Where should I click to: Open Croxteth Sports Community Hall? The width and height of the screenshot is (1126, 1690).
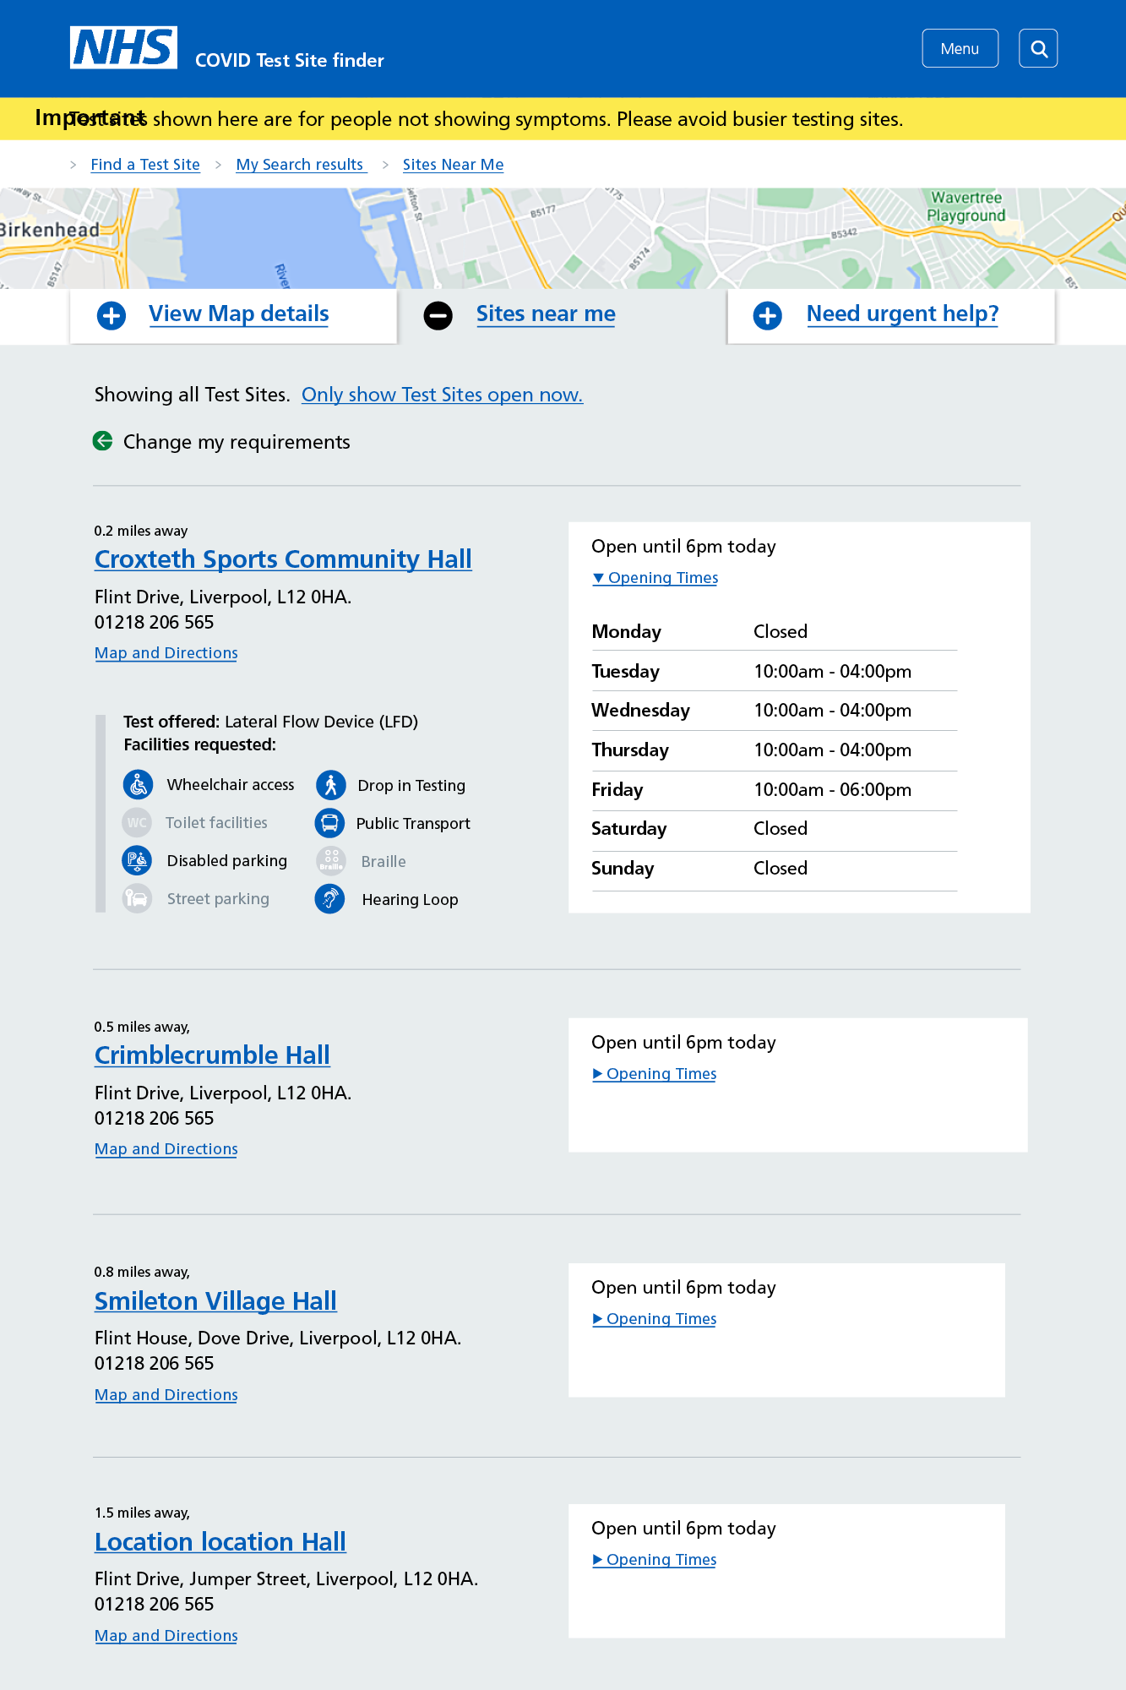click(283, 559)
